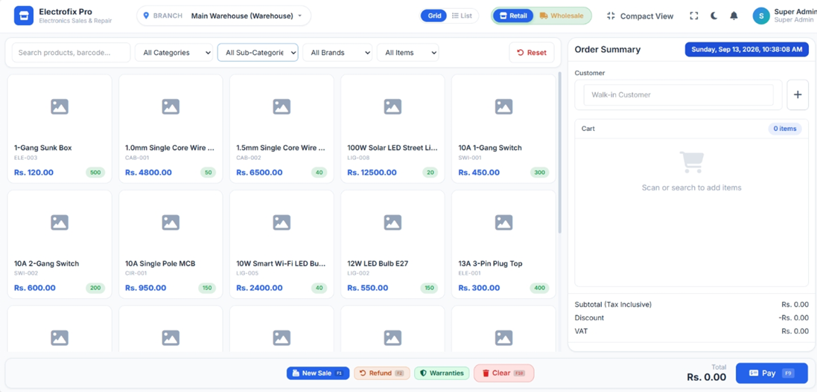Click the 200 stock badge
Viewport: 817px width, 392px height.
coord(95,288)
